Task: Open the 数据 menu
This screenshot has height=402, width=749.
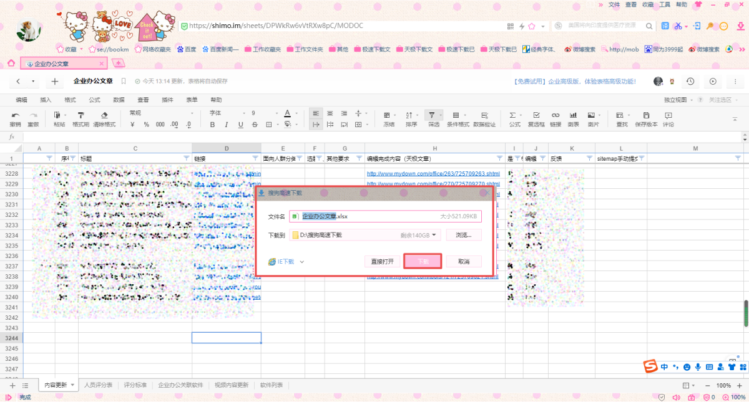Action: [x=119, y=100]
